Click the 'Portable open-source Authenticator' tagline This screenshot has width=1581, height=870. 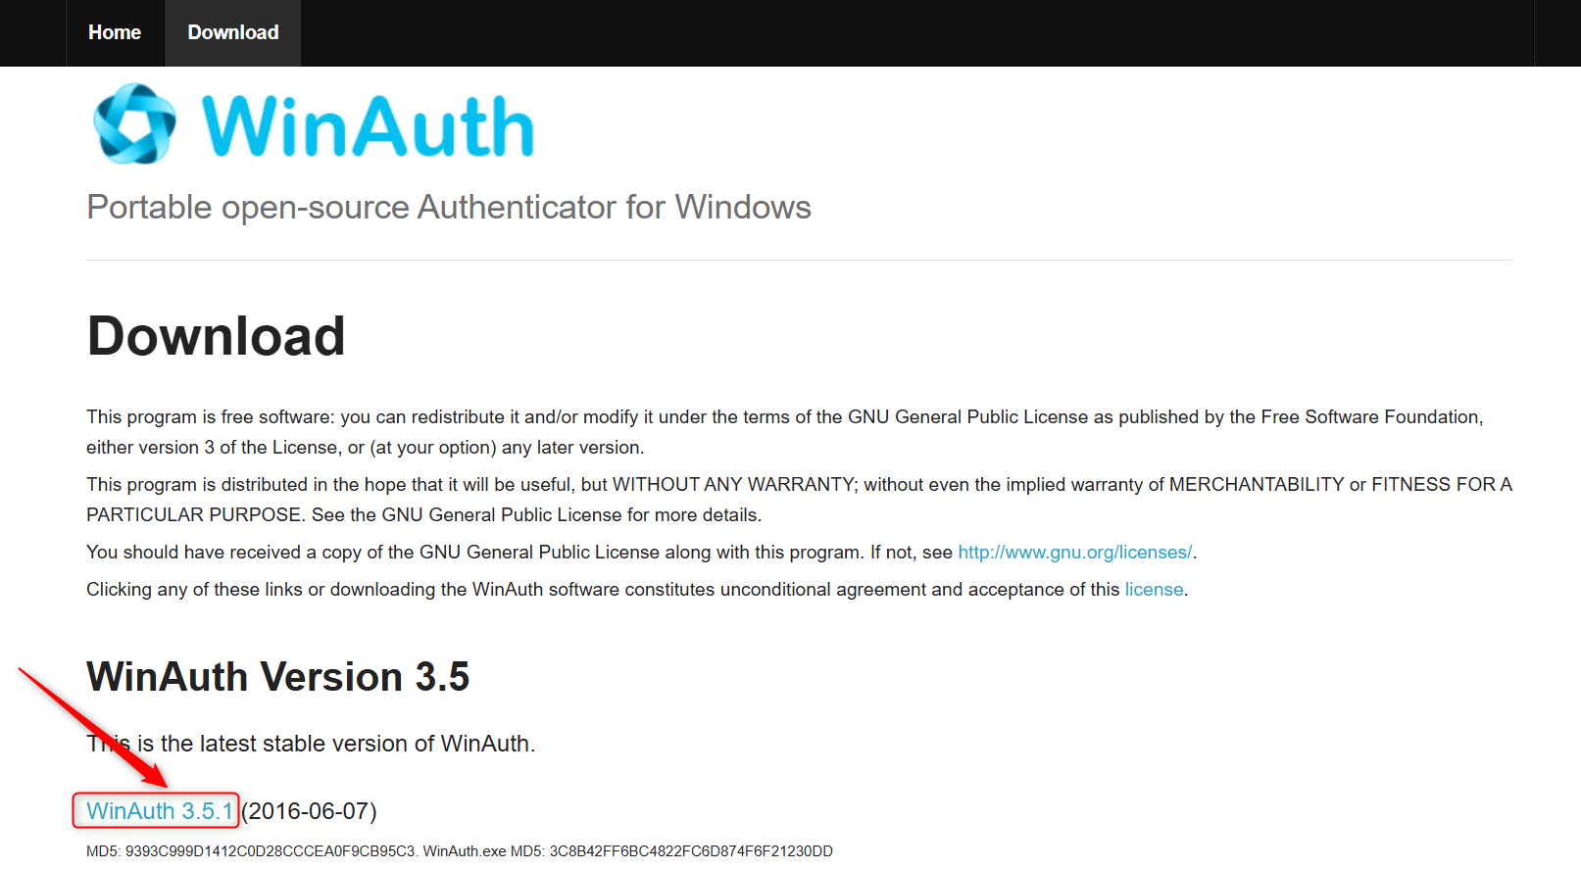[x=448, y=208]
